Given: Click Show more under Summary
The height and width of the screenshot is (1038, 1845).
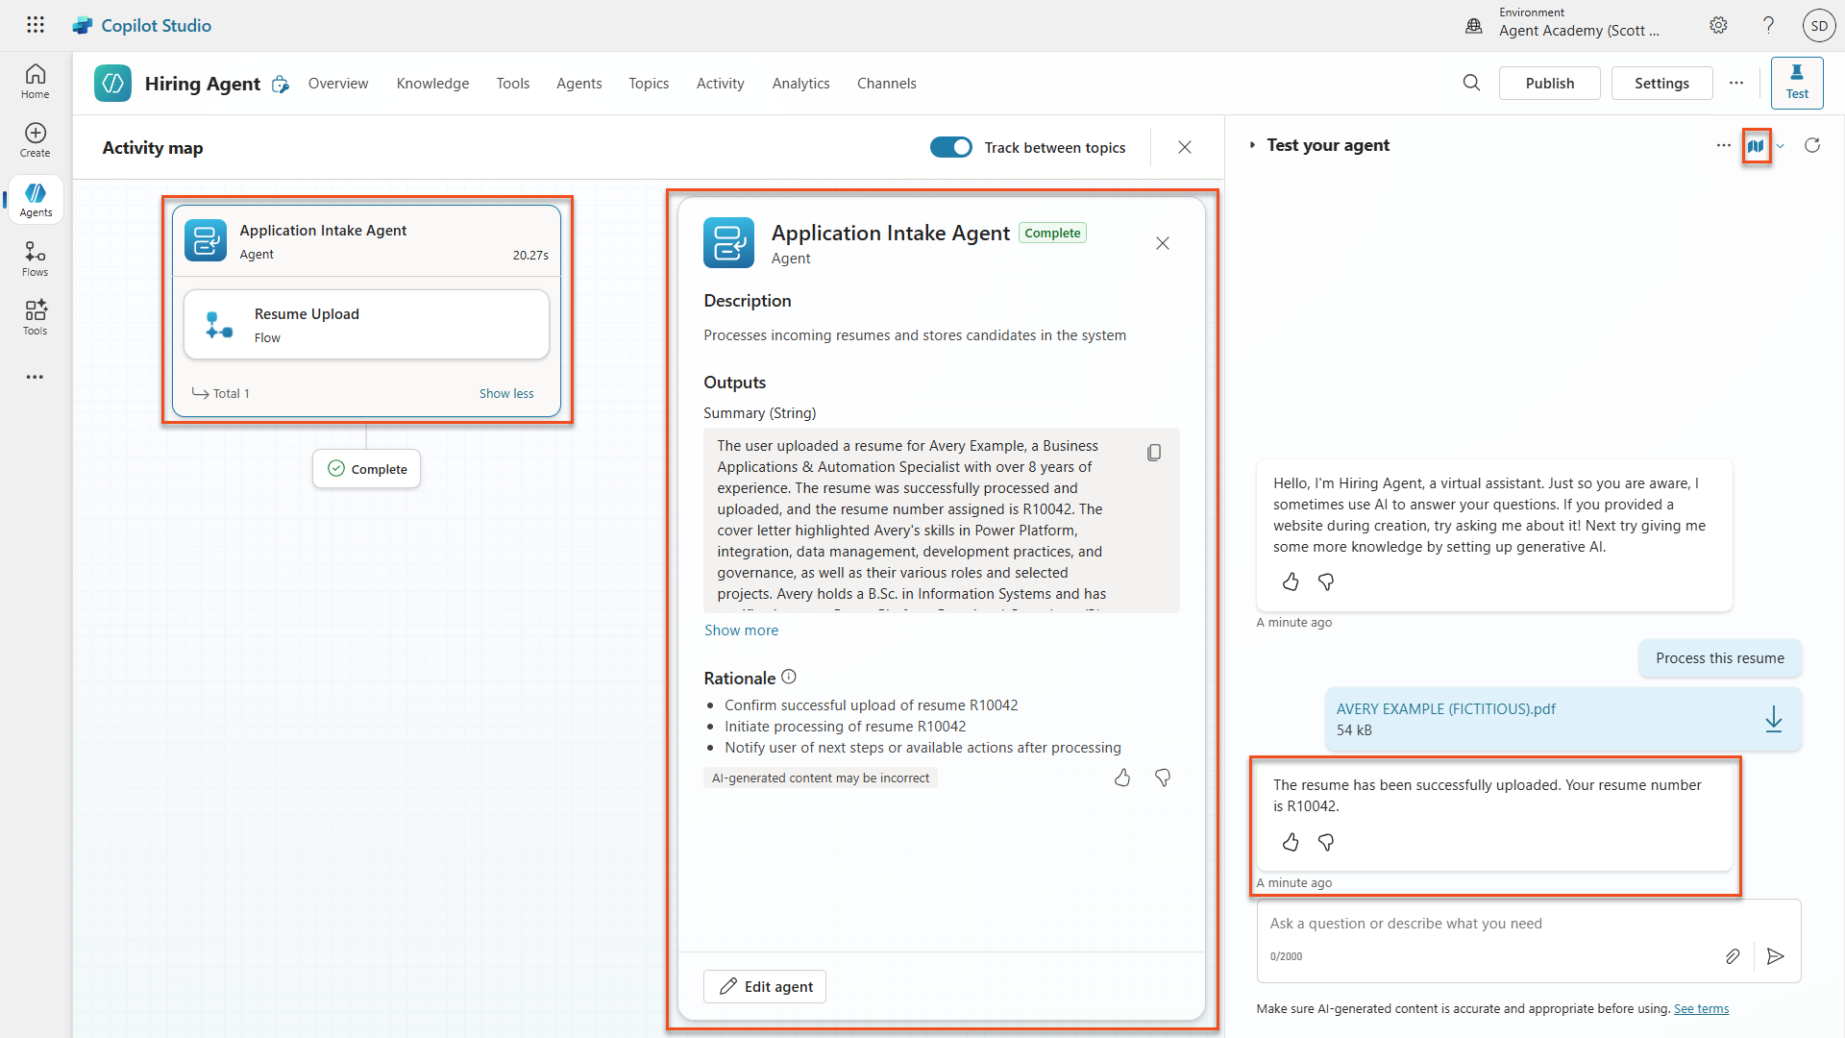Looking at the screenshot, I should pos(741,630).
